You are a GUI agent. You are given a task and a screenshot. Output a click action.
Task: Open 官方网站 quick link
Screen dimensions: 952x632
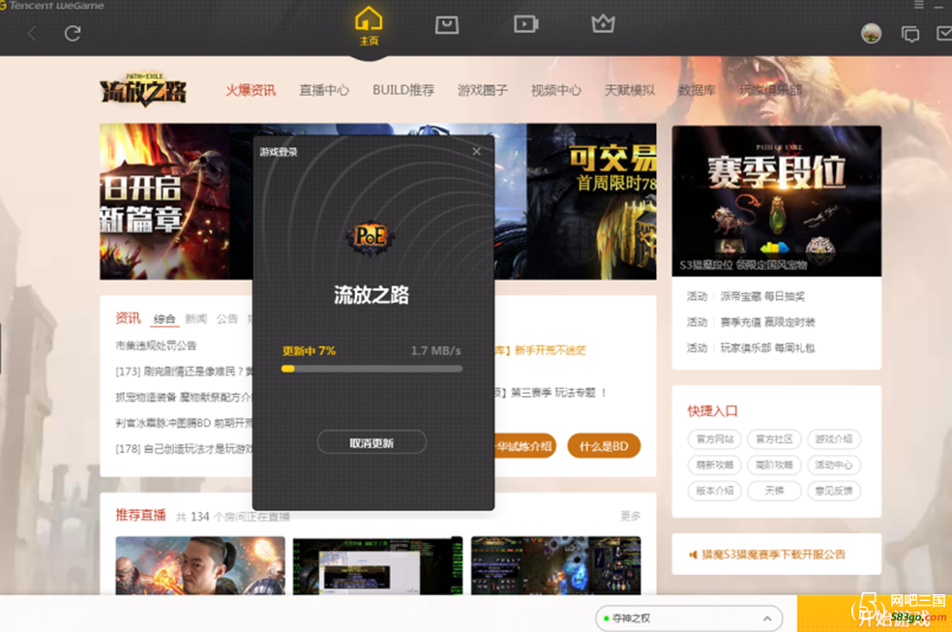point(715,439)
